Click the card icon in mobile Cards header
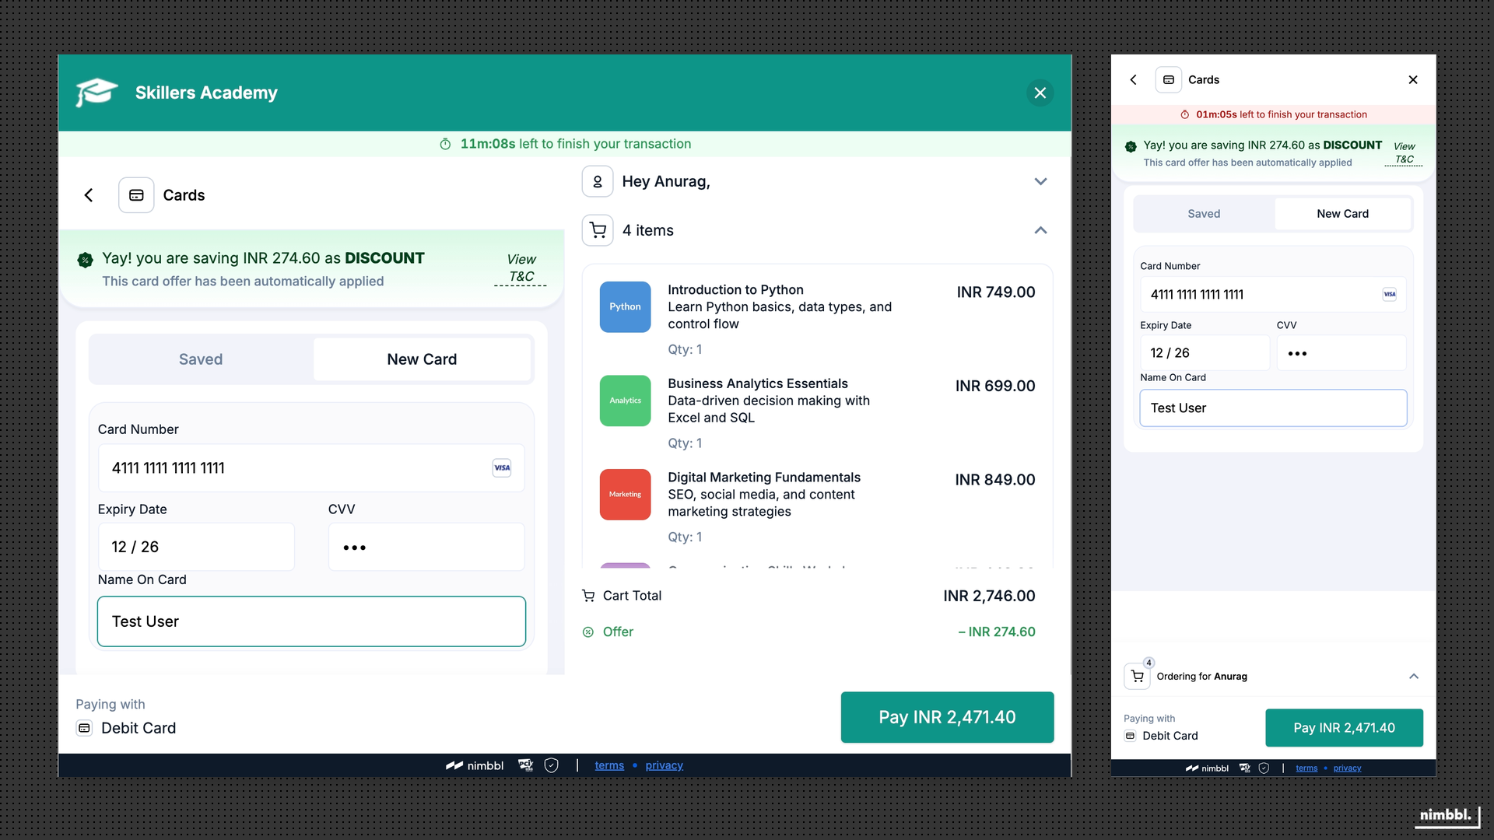Image resolution: width=1494 pixels, height=840 pixels. pos(1168,79)
